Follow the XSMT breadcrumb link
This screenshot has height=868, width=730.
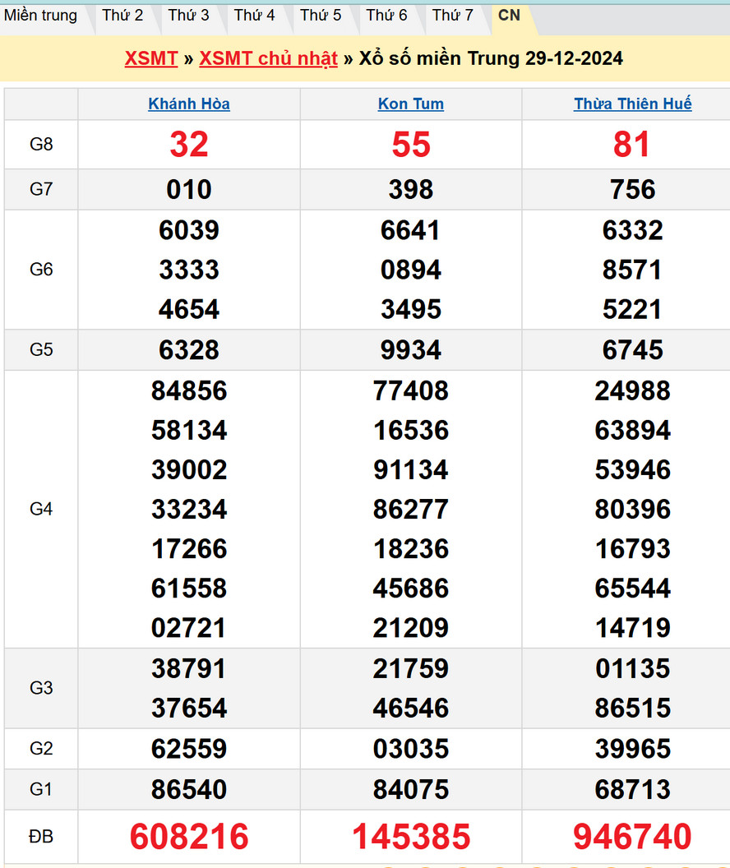[151, 58]
